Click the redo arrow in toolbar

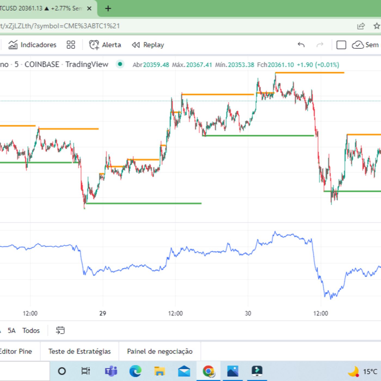pyautogui.click(x=320, y=45)
